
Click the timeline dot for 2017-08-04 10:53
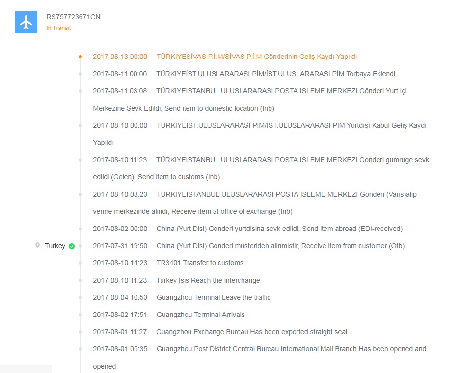point(80,298)
